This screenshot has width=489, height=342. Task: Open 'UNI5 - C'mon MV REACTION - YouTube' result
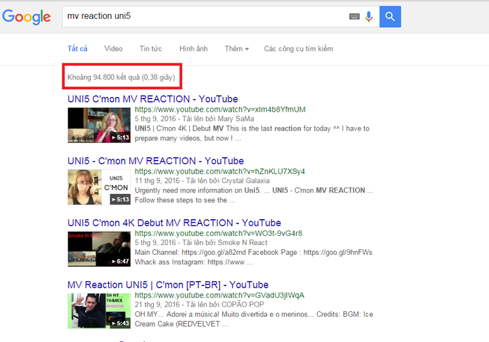(x=156, y=161)
